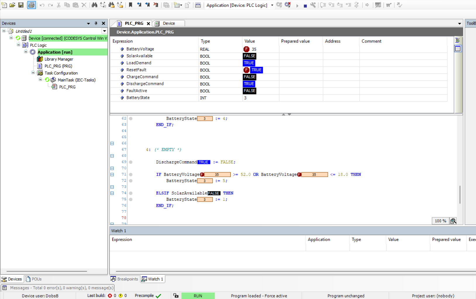Open Application device selector dropdown
Viewport: 476px width, 299px height.
coord(272,5)
